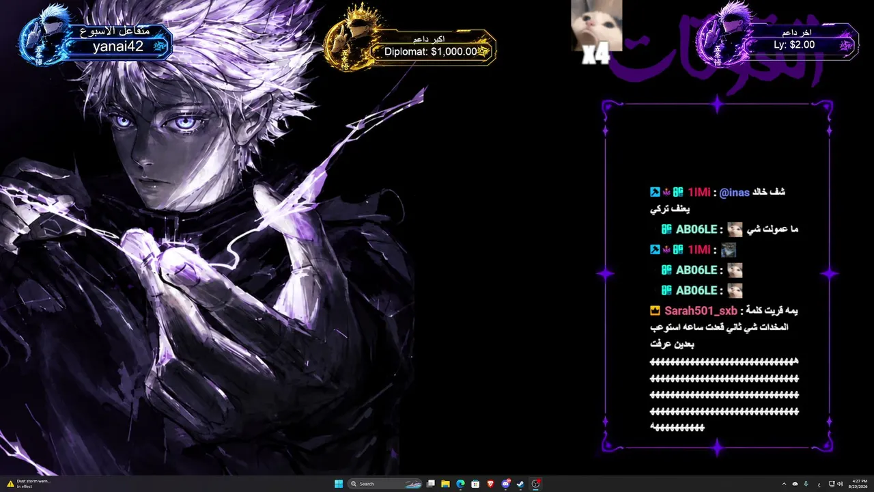Click the @inas mention in chat
This screenshot has height=492, width=874.
[x=734, y=193]
